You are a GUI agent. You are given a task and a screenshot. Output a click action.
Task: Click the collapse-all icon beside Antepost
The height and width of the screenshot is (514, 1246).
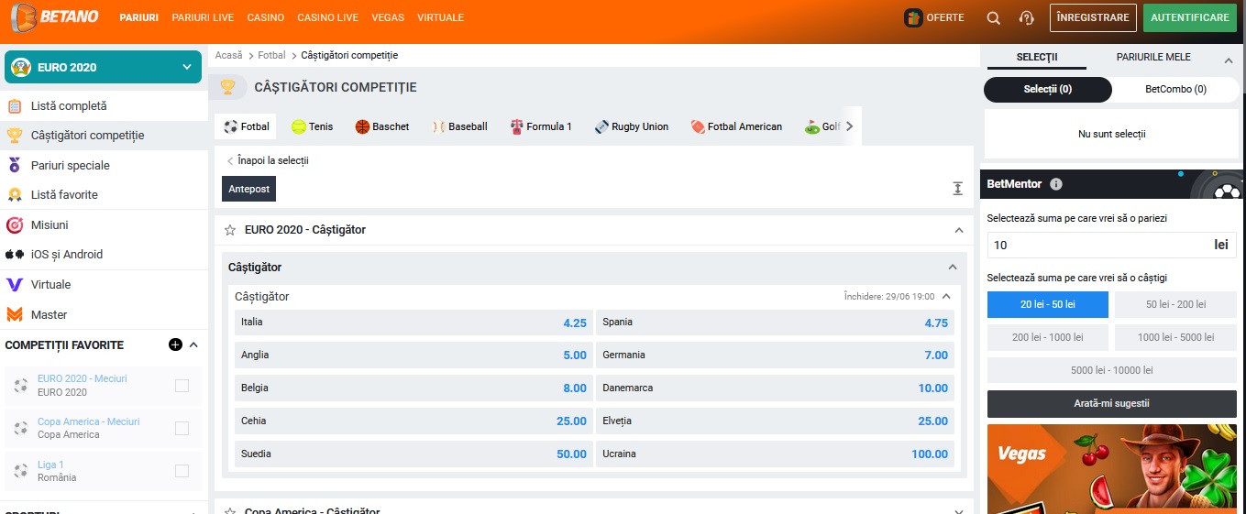pyautogui.click(x=957, y=189)
